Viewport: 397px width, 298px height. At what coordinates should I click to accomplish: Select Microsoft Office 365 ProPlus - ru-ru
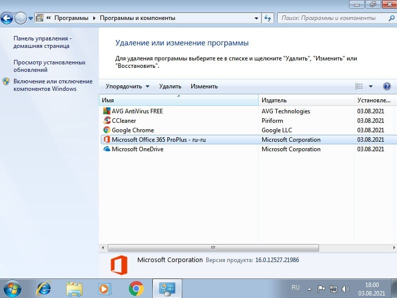[x=159, y=140]
